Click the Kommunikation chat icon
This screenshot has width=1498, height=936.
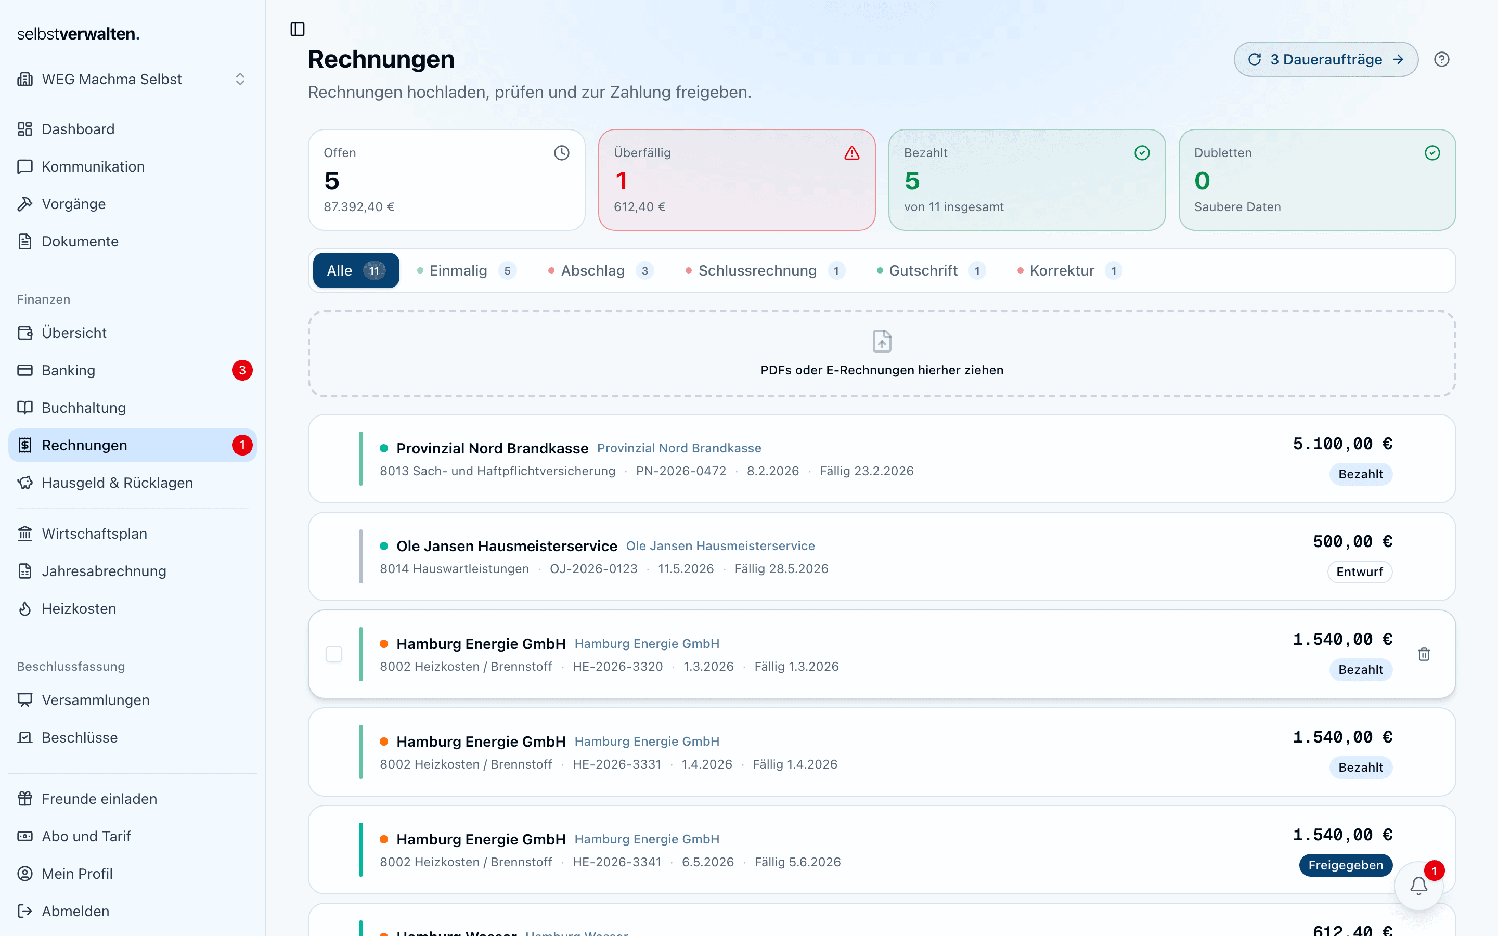(25, 166)
